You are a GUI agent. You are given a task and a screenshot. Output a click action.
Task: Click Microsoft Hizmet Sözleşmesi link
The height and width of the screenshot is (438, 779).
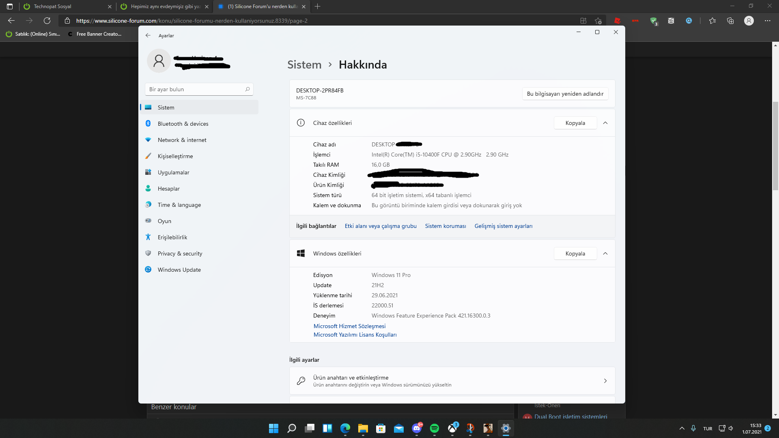click(349, 326)
